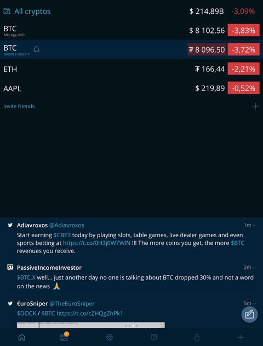Select the AAPL watchlist row

(x=131, y=88)
